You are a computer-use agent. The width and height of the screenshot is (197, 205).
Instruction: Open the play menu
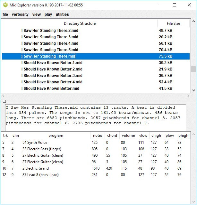(x=48, y=14)
